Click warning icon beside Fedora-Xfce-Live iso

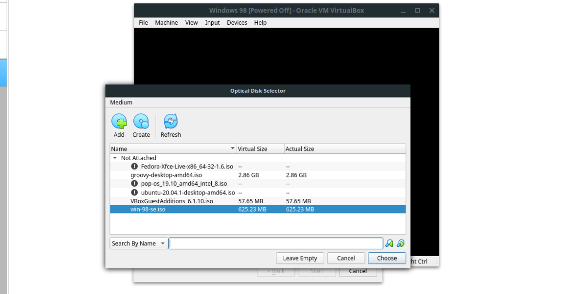[135, 166]
